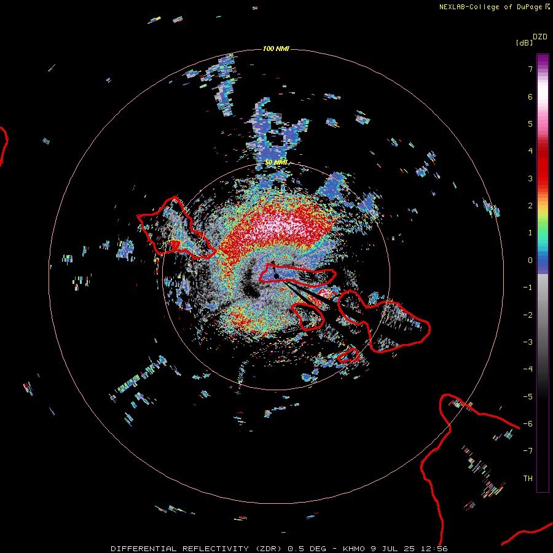The image size is (553, 553).
Task: Click the -1 dB scale label
Action: 528,288
